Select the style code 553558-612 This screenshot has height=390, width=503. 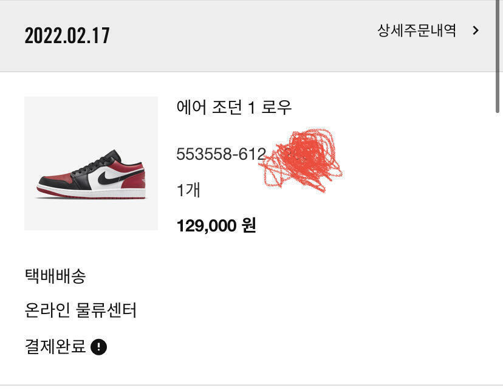[221, 155]
